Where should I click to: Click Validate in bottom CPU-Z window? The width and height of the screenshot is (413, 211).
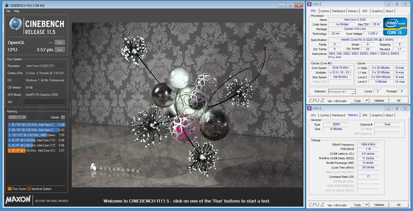(379, 205)
